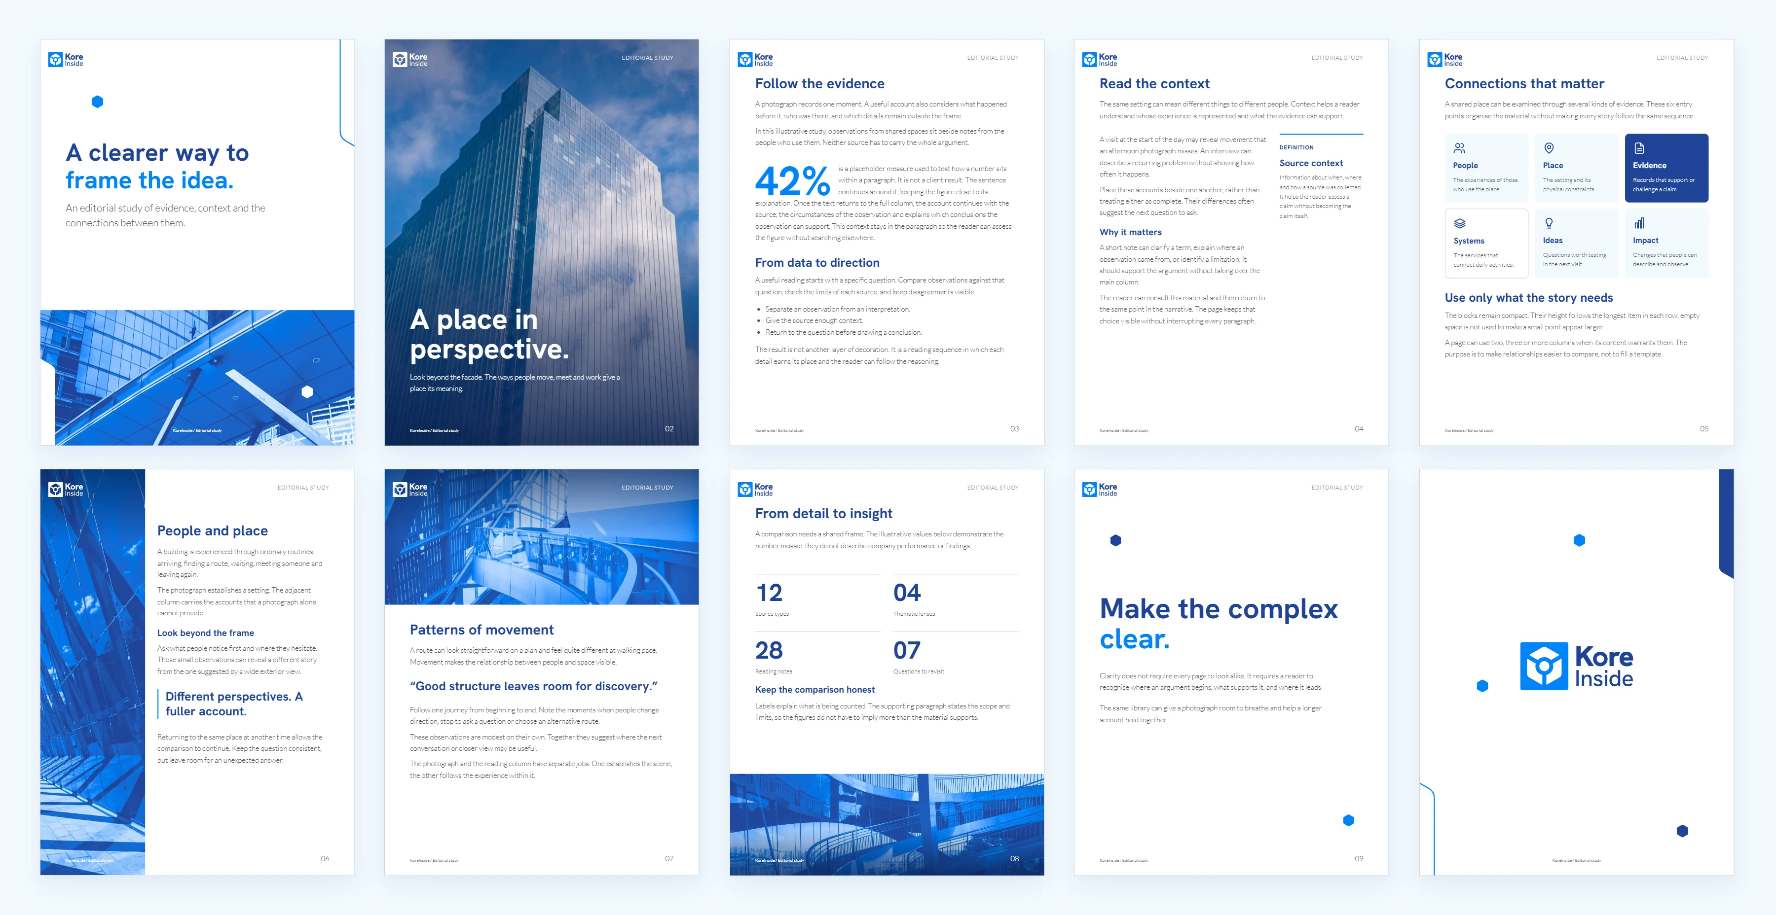This screenshot has width=1776, height=915.
Task: Click the 'People and place' heading
Action: tap(212, 530)
